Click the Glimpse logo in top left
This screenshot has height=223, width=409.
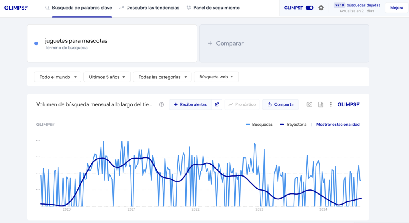point(16,8)
